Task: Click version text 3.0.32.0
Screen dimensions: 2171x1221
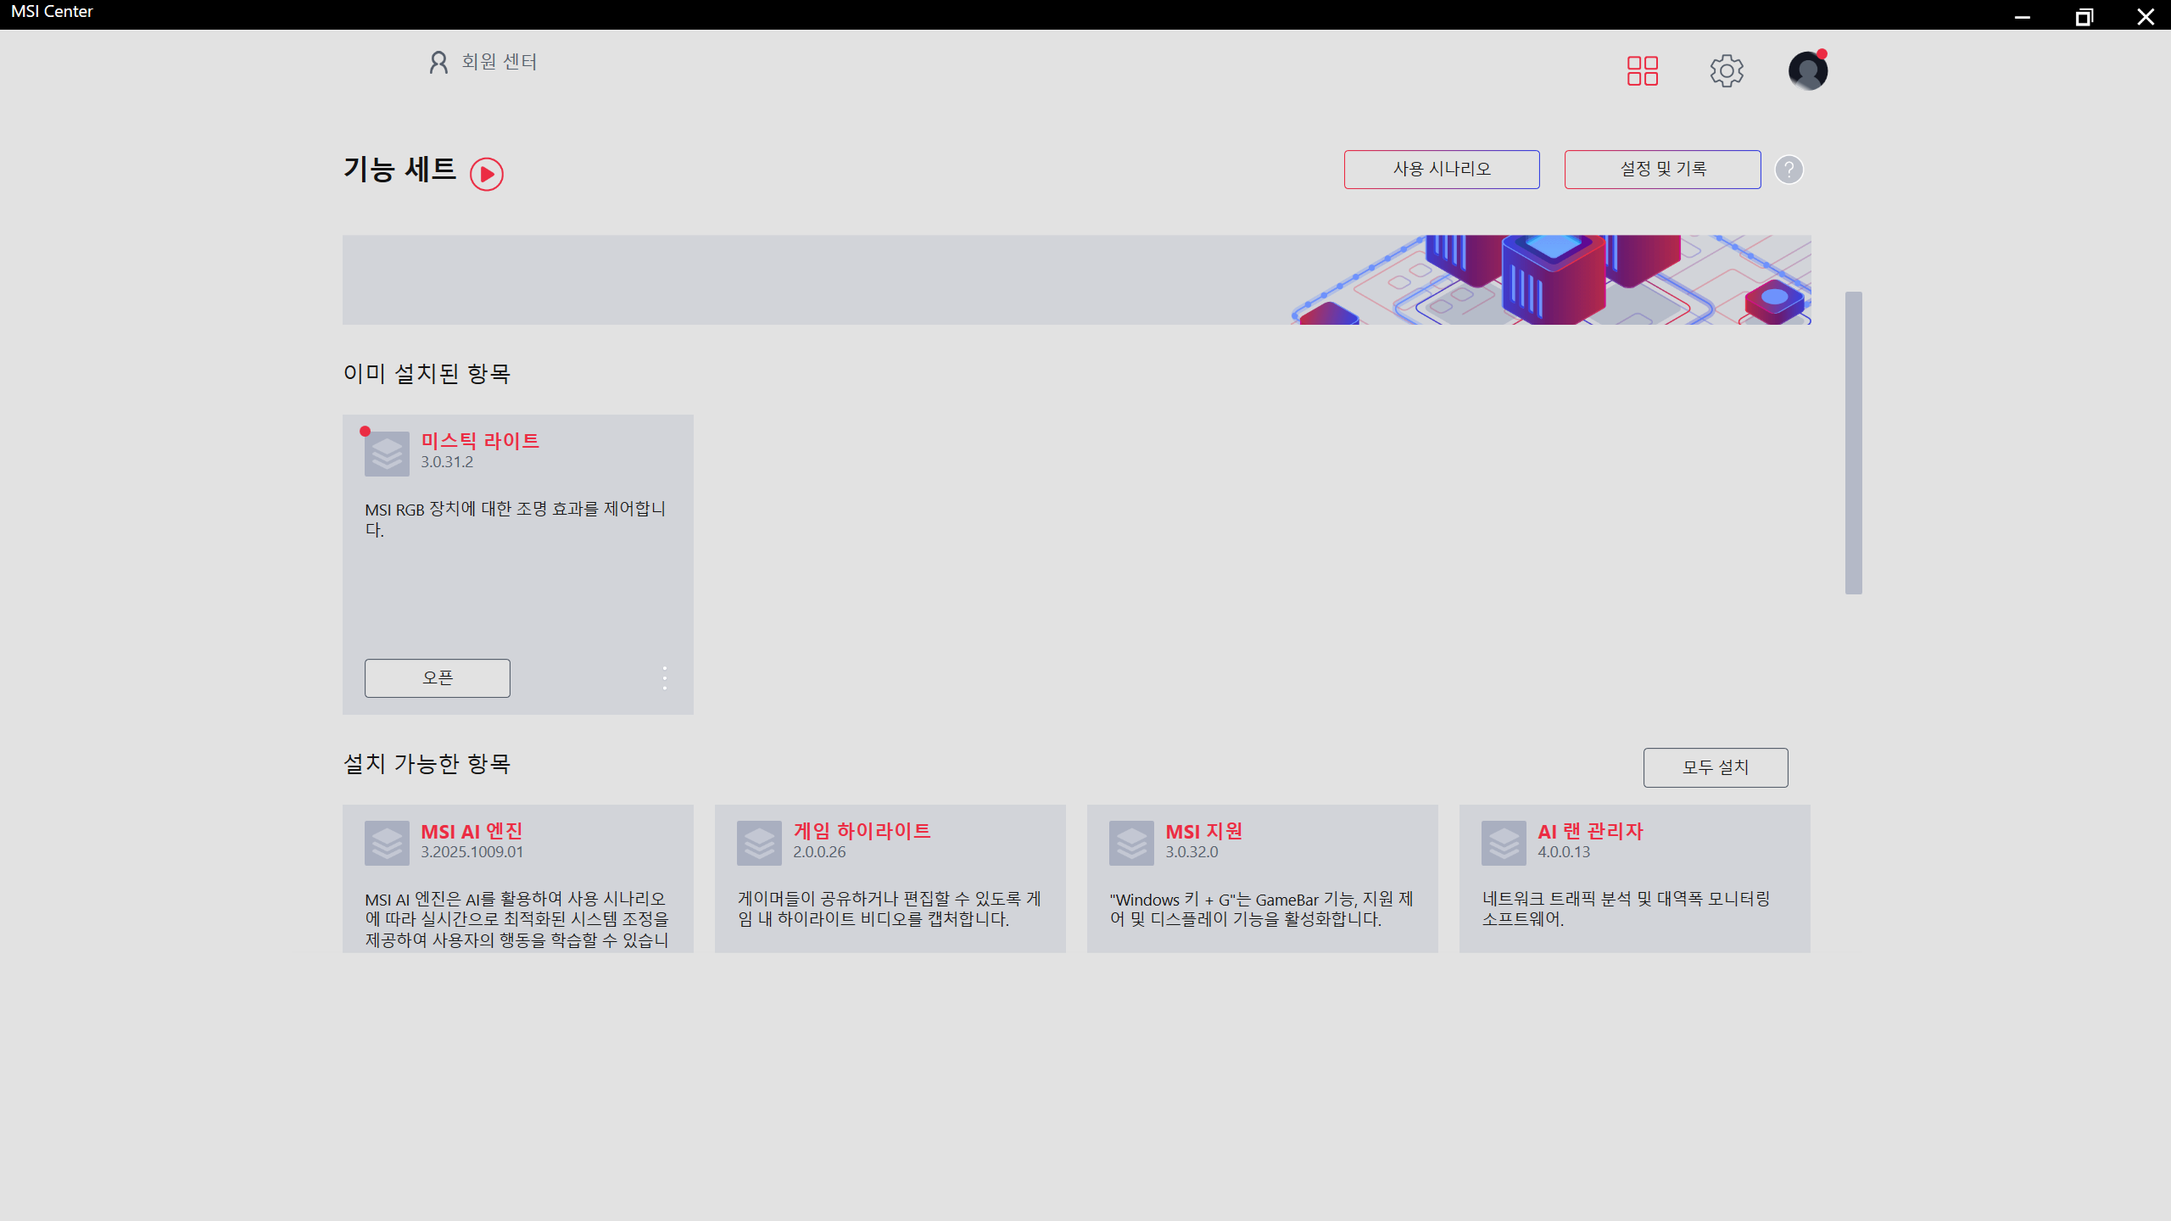Action: point(1192,852)
